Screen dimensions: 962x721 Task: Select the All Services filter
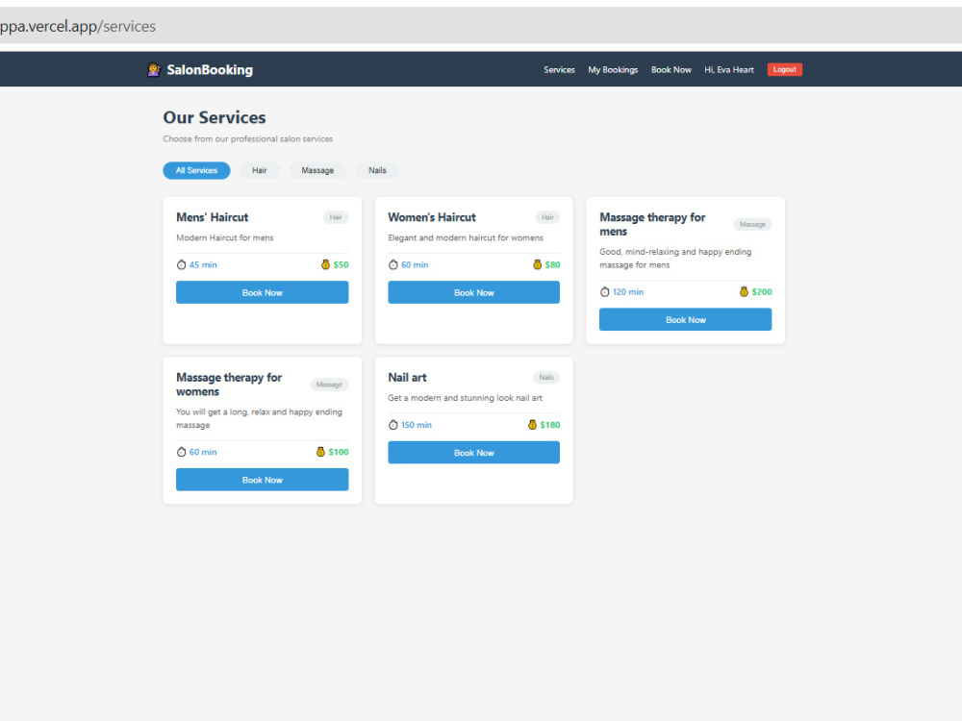196,170
